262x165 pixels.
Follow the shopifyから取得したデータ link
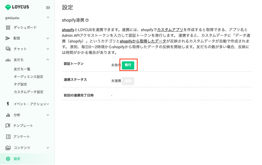coord(143,41)
